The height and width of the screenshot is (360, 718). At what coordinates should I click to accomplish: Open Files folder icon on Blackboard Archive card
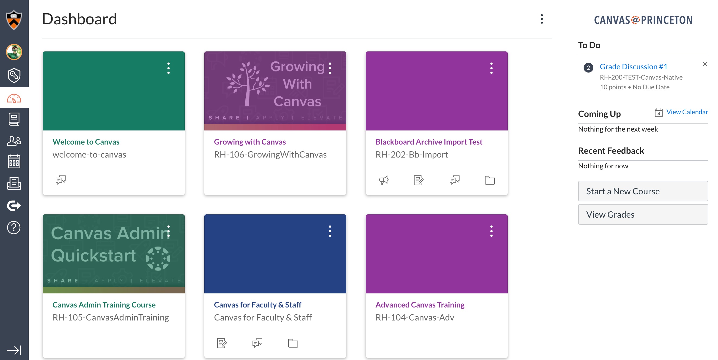(489, 180)
